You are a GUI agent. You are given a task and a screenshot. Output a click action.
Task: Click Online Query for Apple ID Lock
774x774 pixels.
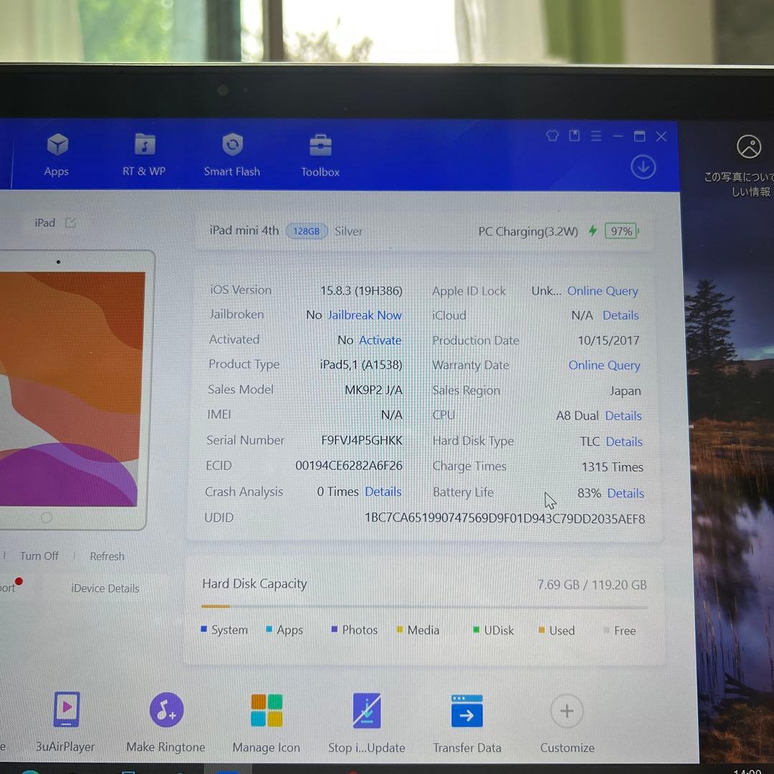[602, 291]
